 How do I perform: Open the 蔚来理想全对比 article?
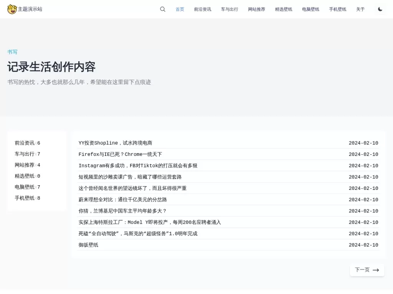(122, 199)
